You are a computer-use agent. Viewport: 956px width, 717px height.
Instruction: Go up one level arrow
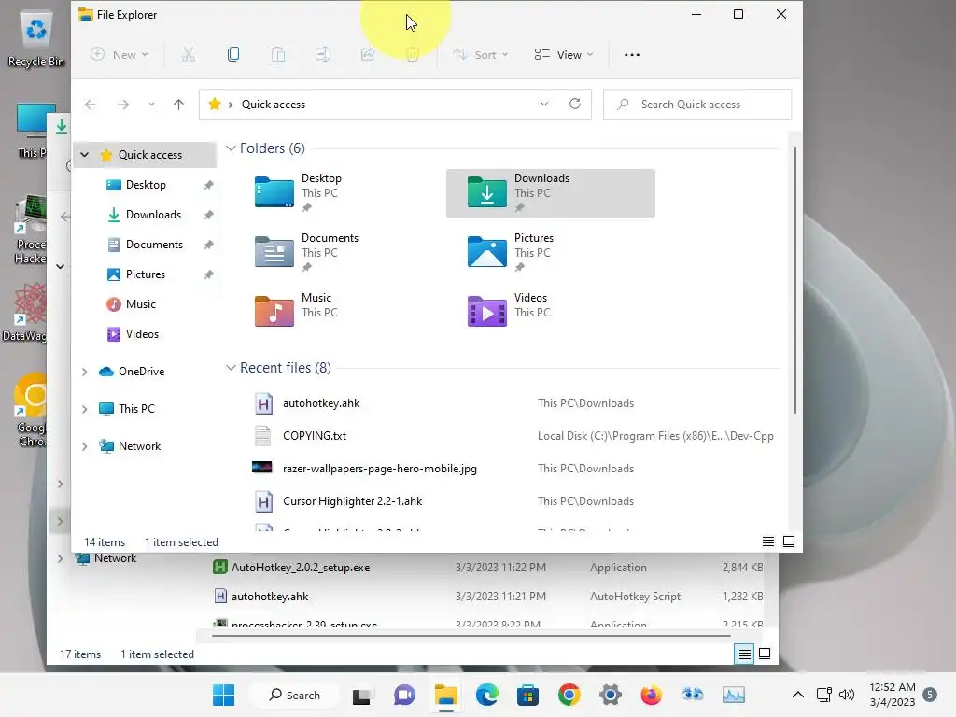[178, 105]
